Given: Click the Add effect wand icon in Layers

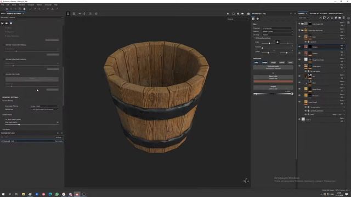Looking at the screenshot, I should [x=320, y=18].
